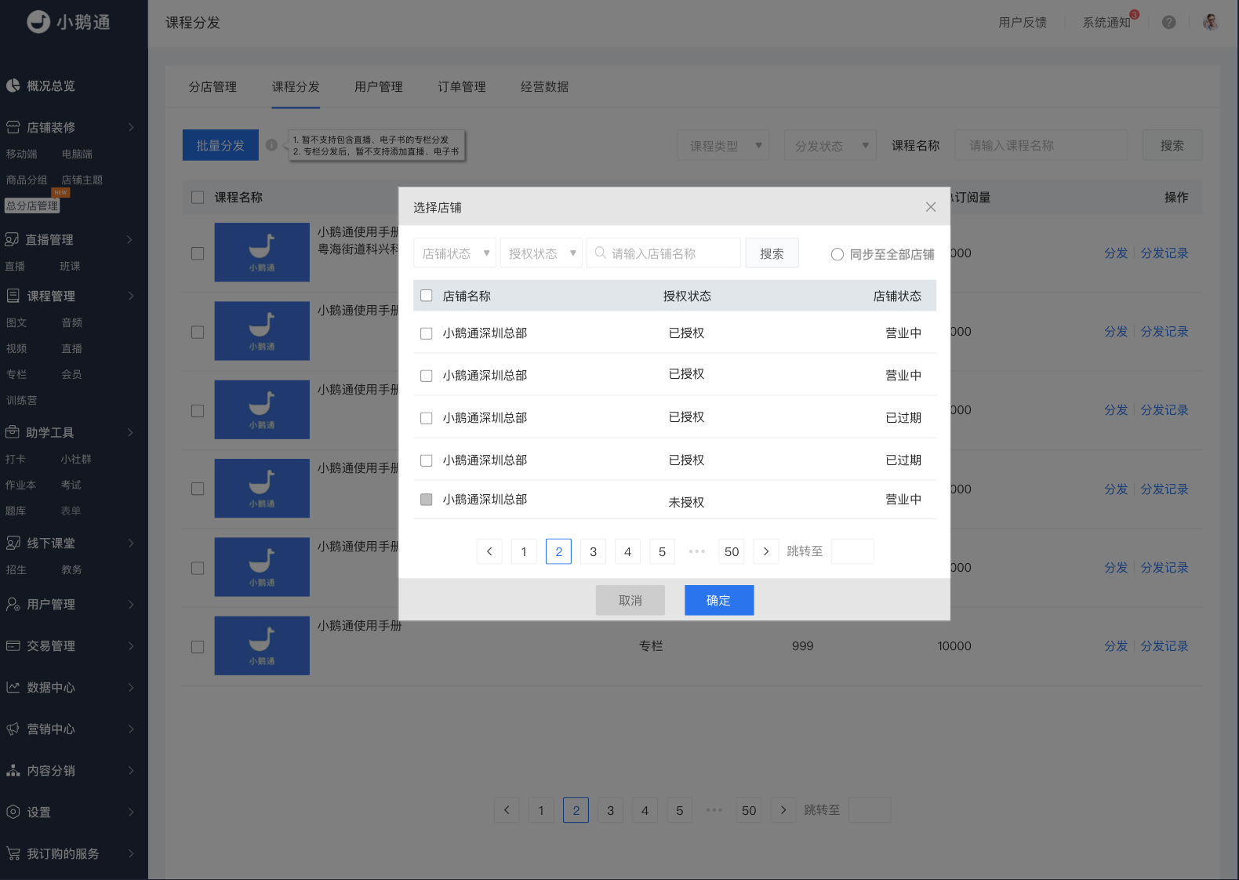This screenshot has width=1239, height=880.
Task: Click the thumbnail of the 专栏 course row
Action: point(262,645)
